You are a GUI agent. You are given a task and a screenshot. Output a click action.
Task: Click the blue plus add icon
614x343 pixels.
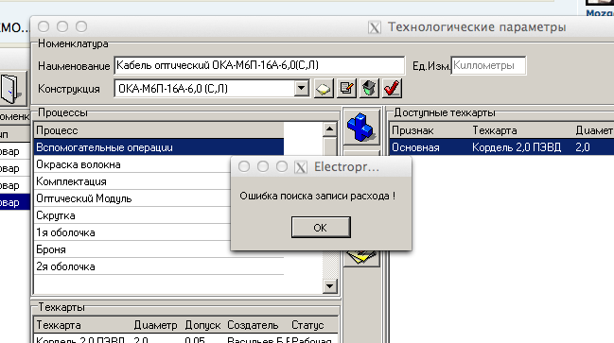360,128
